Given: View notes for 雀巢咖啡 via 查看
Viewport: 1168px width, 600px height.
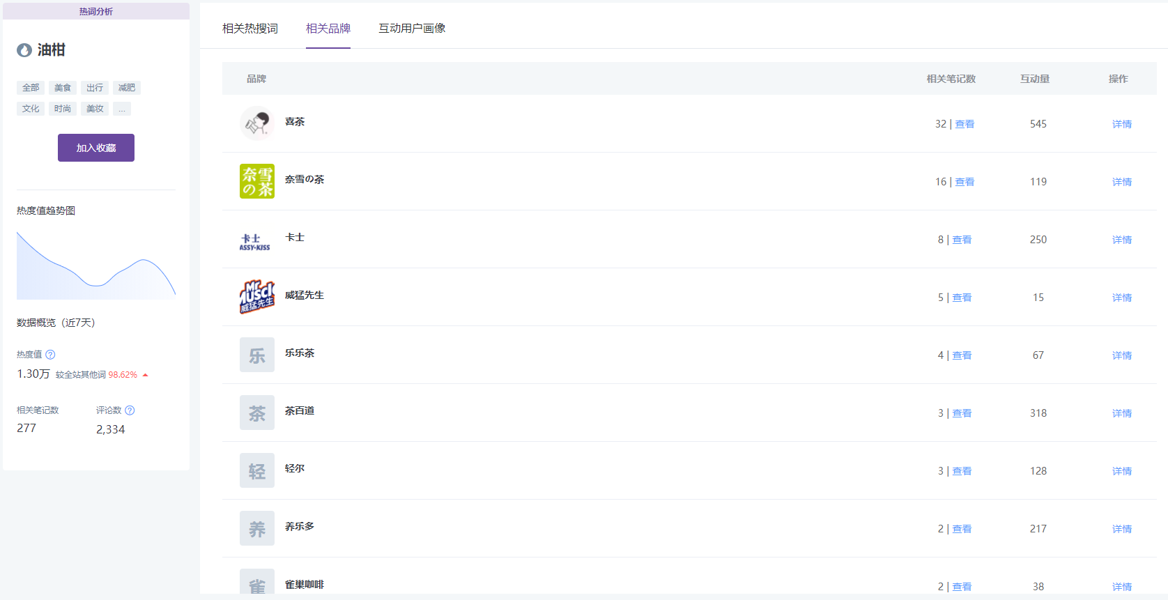Looking at the screenshot, I should [962, 587].
